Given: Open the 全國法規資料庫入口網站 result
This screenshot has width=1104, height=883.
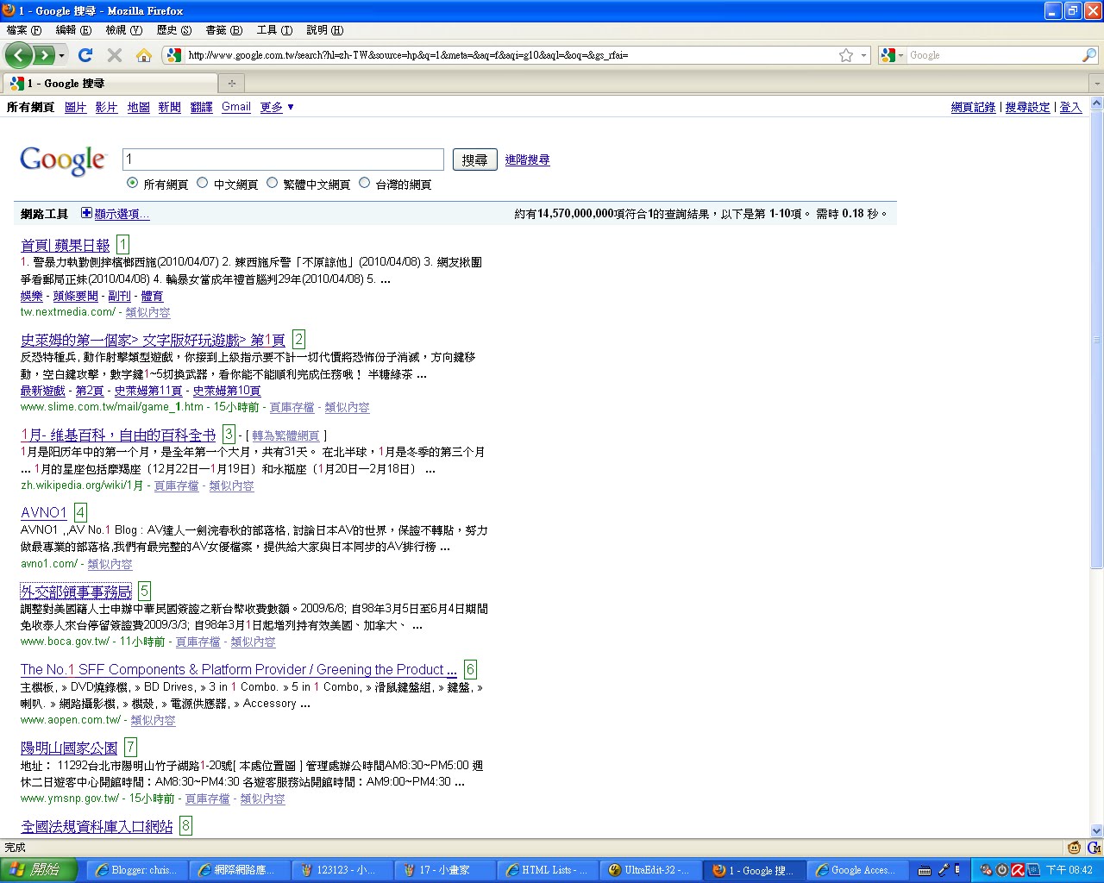Looking at the screenshot, I should (97, 826).
